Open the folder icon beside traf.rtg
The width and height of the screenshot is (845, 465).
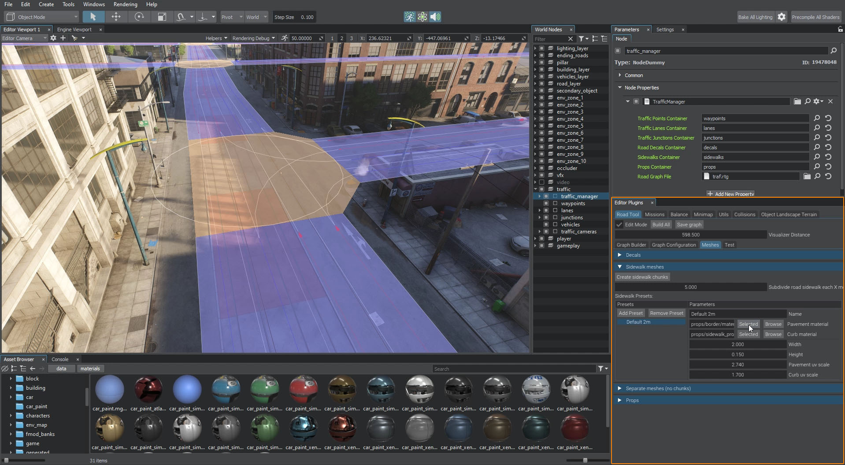click(x=807, y=176)
